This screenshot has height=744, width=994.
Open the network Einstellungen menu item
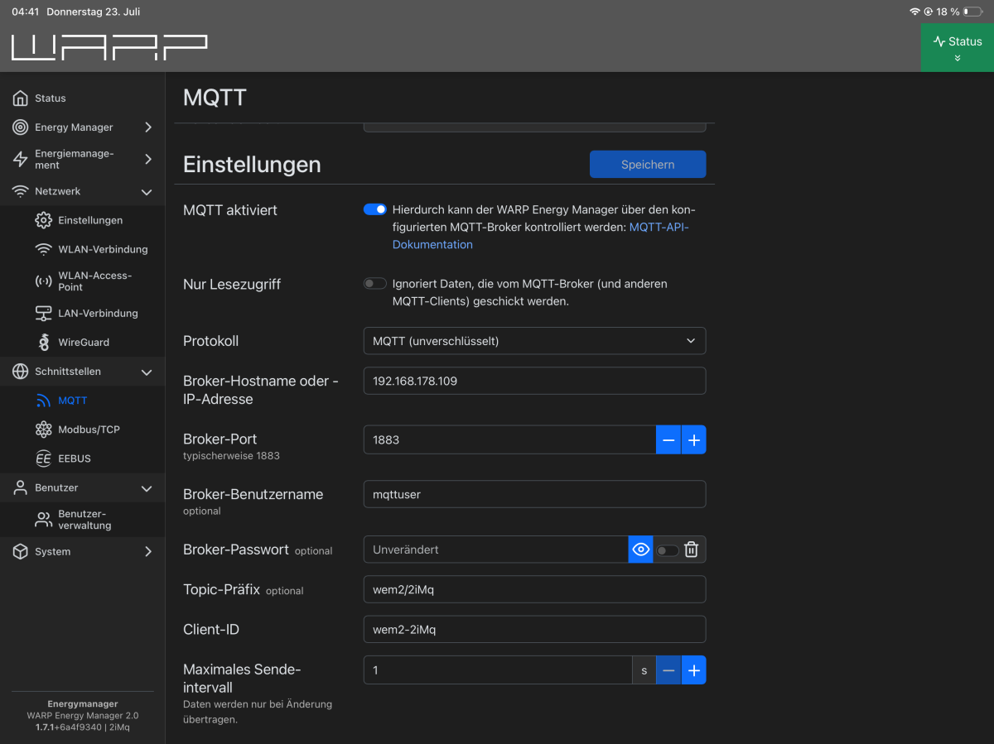[x=83, y=220]
